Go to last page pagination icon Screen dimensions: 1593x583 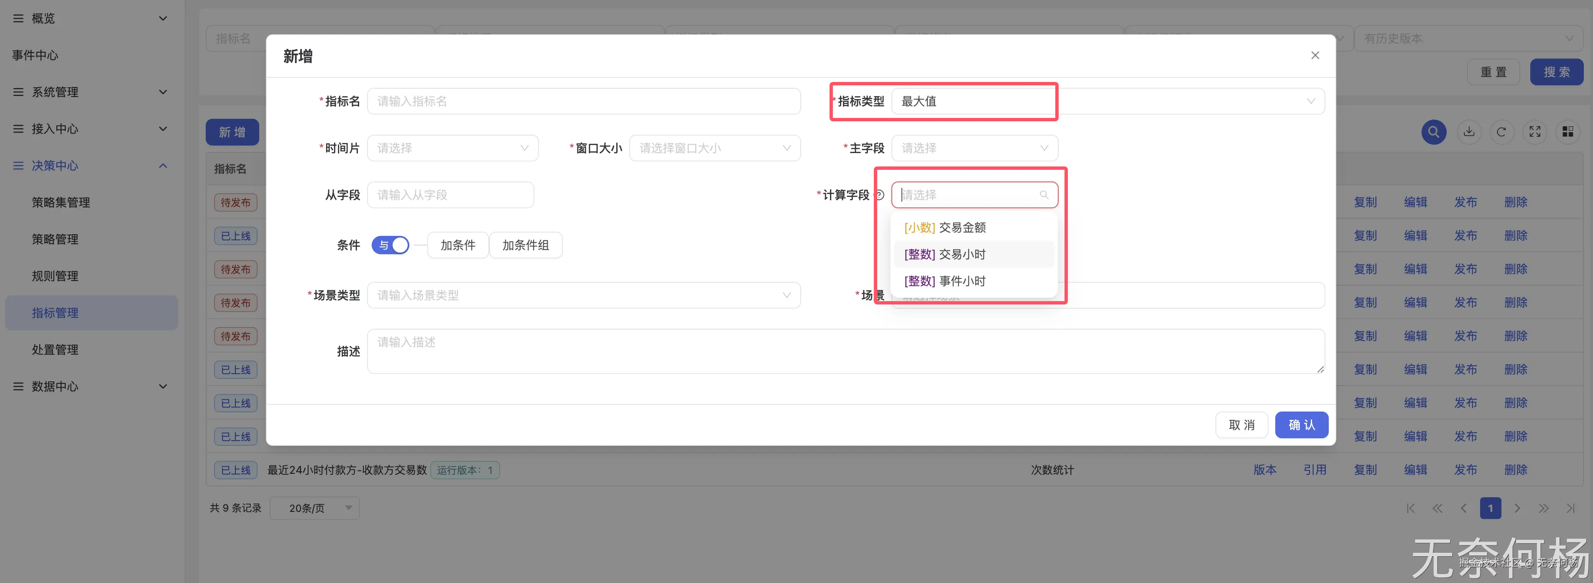click(x=1570, y=508)
